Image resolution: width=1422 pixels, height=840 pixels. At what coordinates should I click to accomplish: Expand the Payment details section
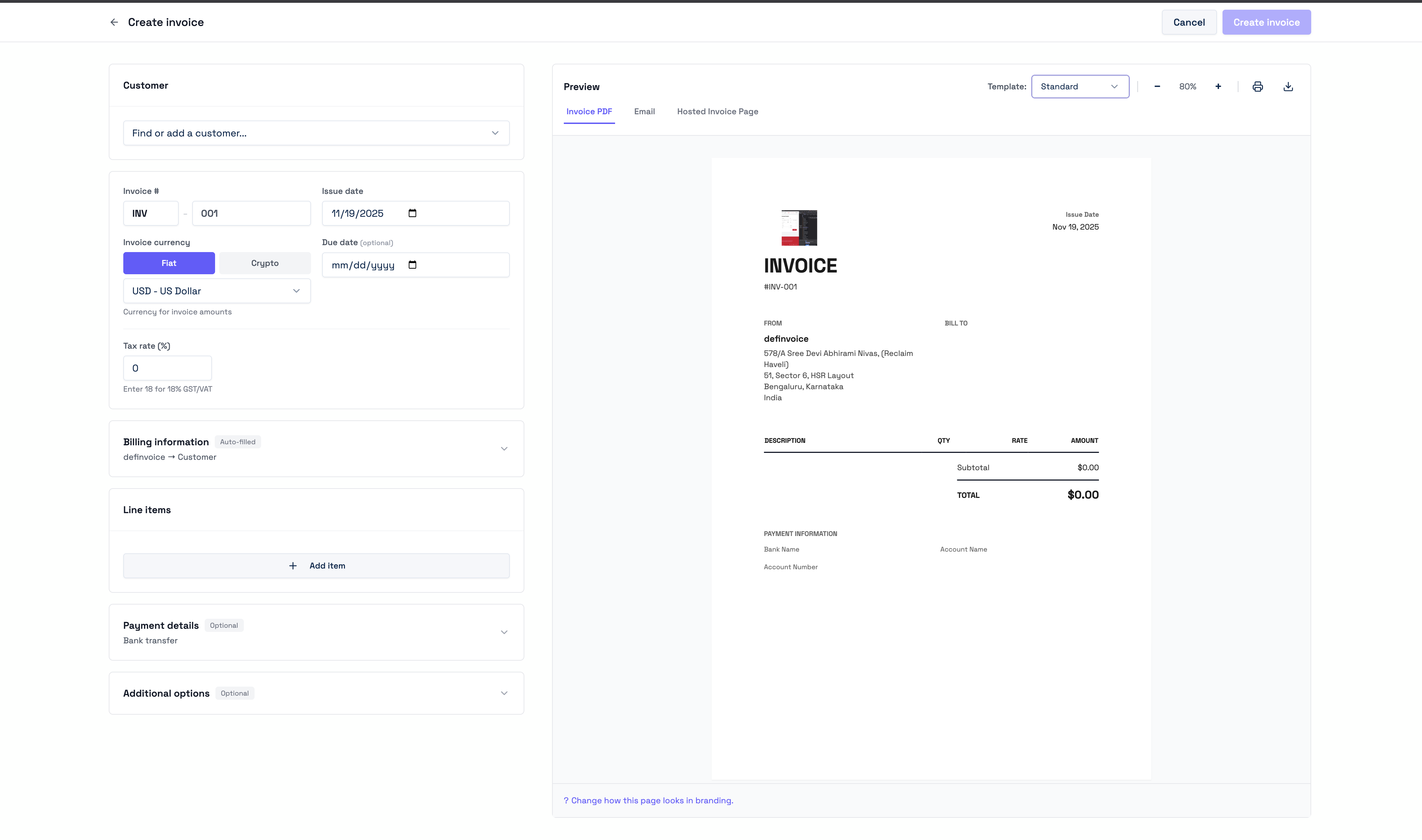[503, 632]
